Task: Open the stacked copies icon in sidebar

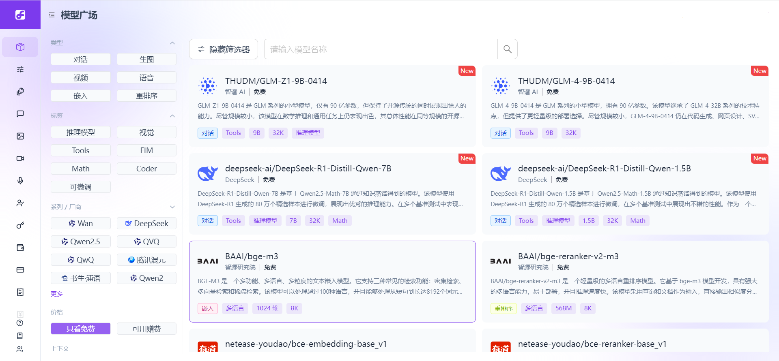Action: point(20,92)
